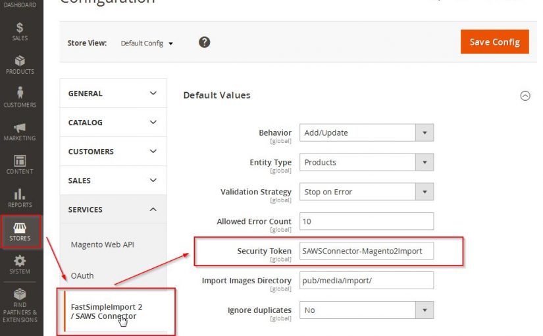Open the Content sidebar menu
The width and height of the screenshot is (543, 336).
pos(20,164)
